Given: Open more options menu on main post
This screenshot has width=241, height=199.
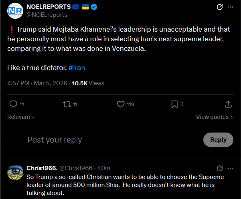Looking at the screenshot, I should (230, 7).
